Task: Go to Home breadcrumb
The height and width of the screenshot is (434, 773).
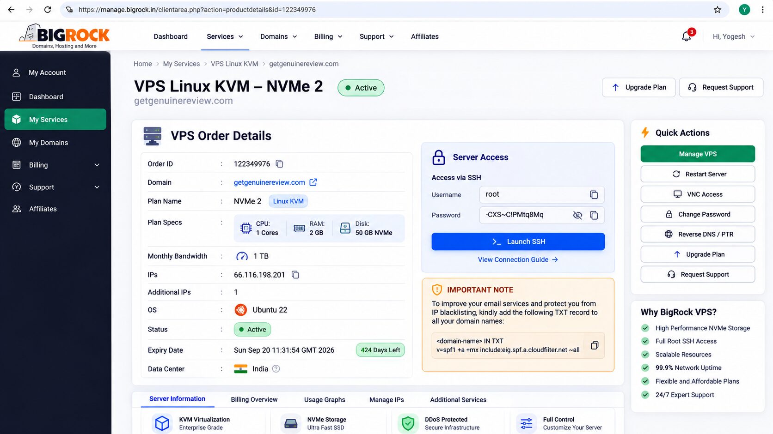Action: click(x=142, y=64)
